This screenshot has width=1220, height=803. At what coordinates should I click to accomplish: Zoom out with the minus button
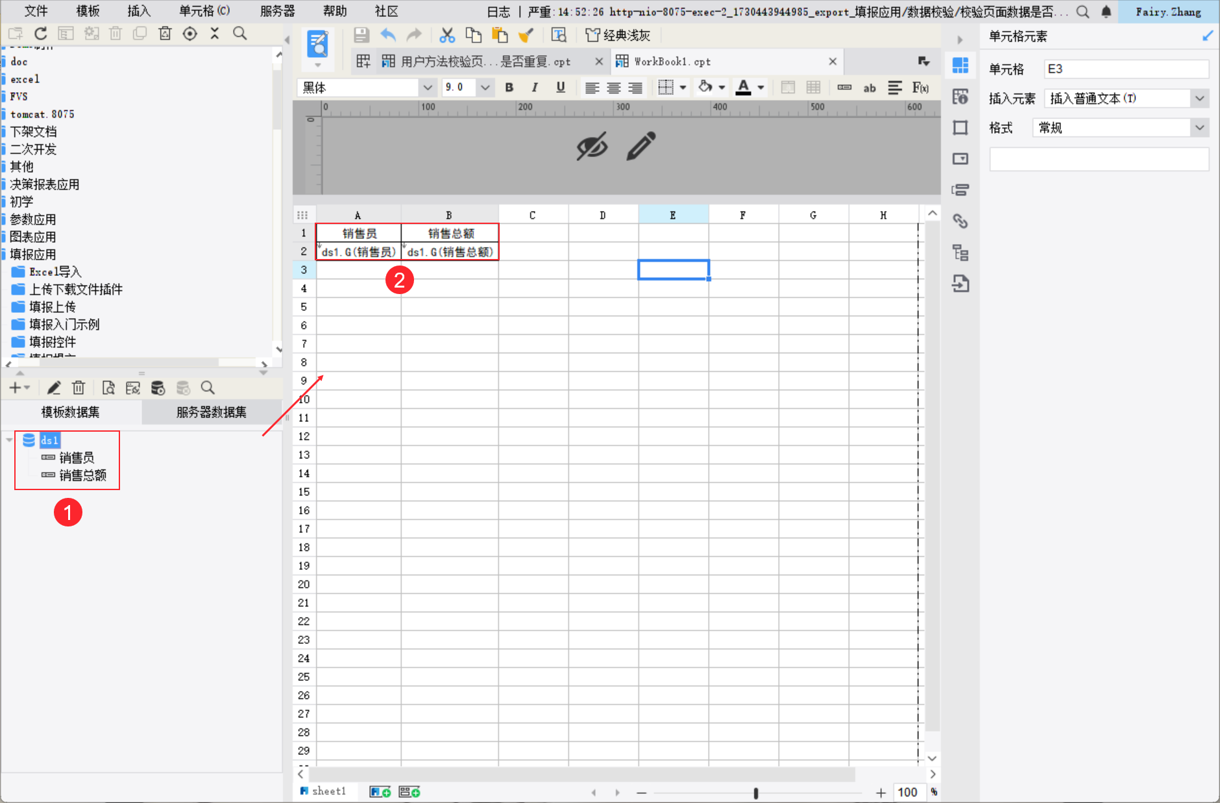(x=642, y=792)
